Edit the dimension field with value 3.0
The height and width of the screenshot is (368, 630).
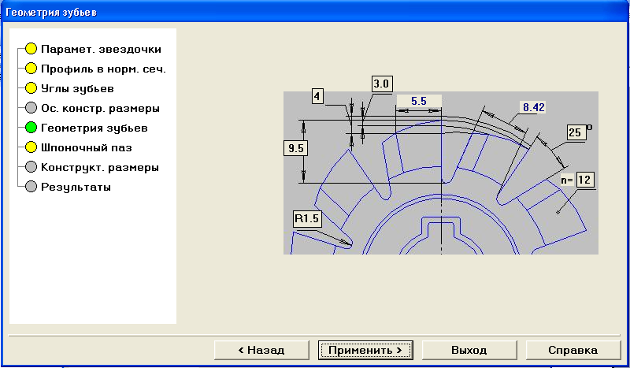click(381, 84)
